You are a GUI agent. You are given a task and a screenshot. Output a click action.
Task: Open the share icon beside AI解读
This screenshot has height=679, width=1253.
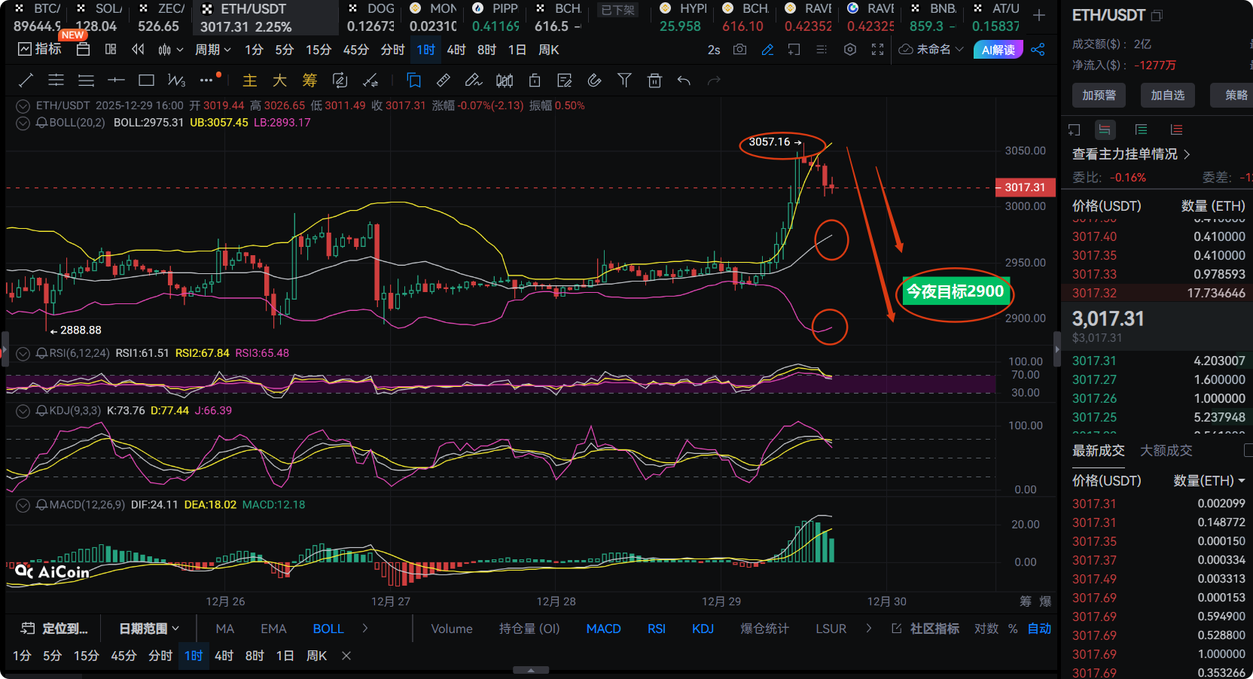pos(1038,50)
